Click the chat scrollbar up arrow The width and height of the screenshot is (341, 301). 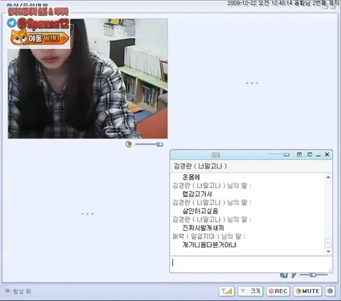pyautogui.click(x=328, y=177)
